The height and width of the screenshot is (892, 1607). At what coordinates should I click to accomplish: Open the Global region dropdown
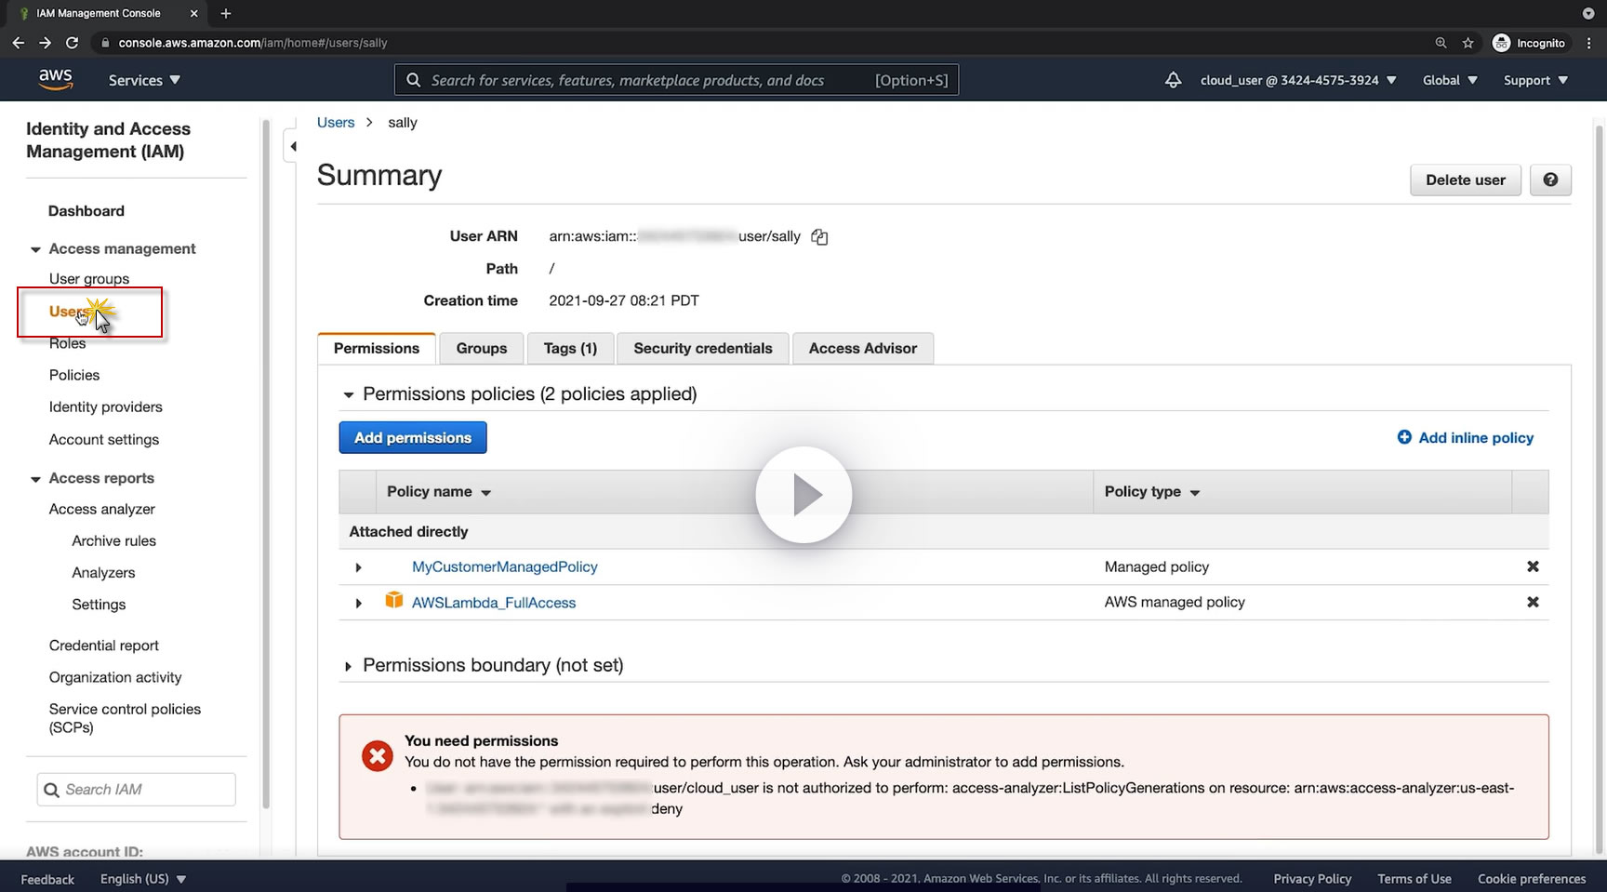coord(1449,81)
